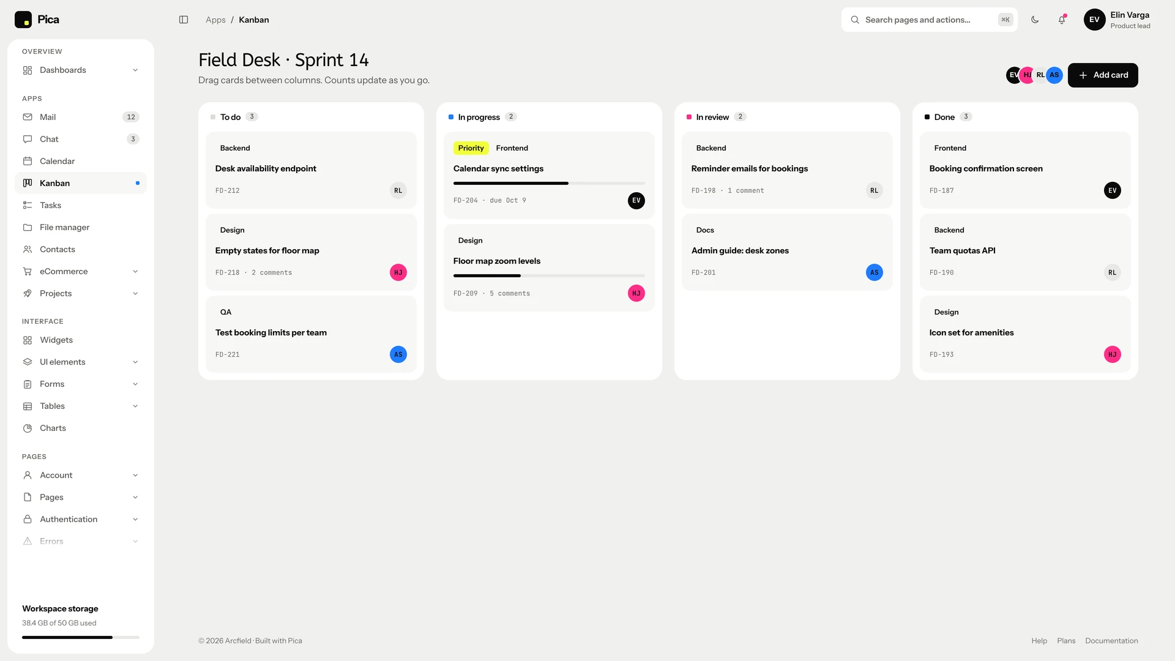Click Floor map zoom levels progress bar
Image resolution: width=1175 pixels, height=661 pixels.
549,275
